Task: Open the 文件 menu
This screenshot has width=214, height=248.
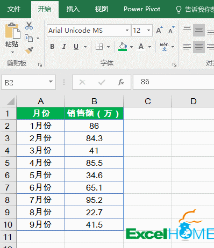Action: 14,9
